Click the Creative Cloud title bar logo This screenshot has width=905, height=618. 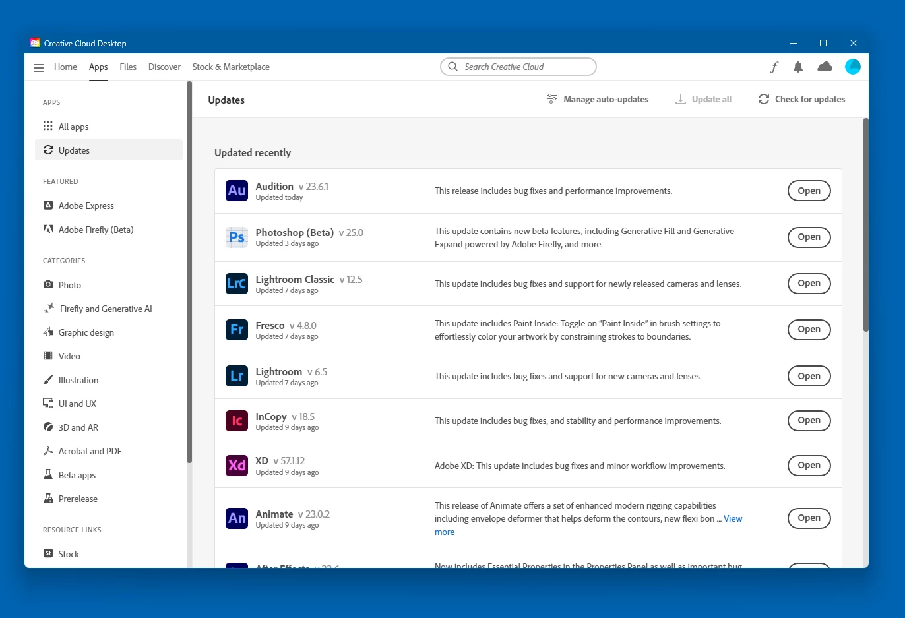[x=35, y=43]
